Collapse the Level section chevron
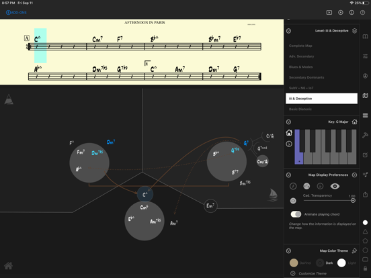 click(288, 31)
